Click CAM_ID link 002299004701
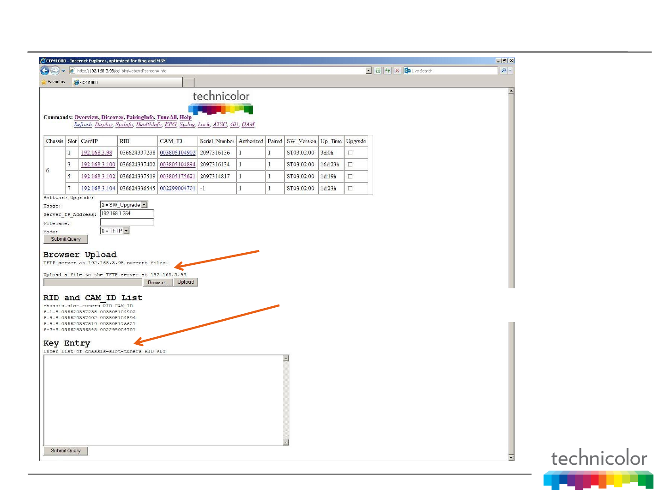 [x=178, y=189]
